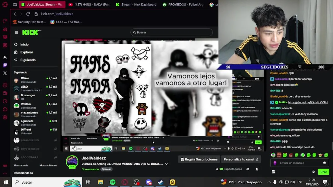Open Steam from the taskbar
This screenshot has width=333, height=187.
coord(161,182)
